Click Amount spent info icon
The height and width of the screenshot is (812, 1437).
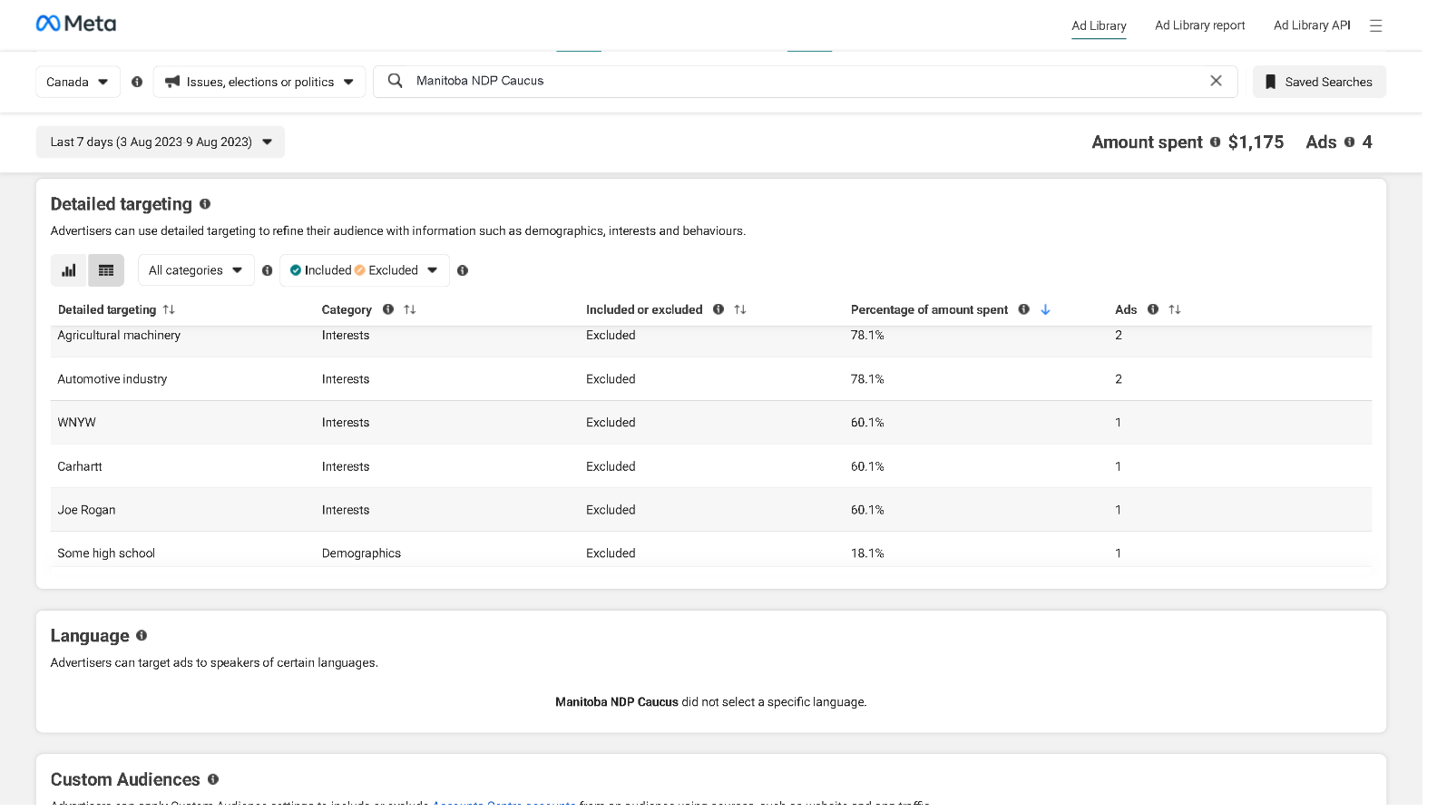coord(1215,142)
